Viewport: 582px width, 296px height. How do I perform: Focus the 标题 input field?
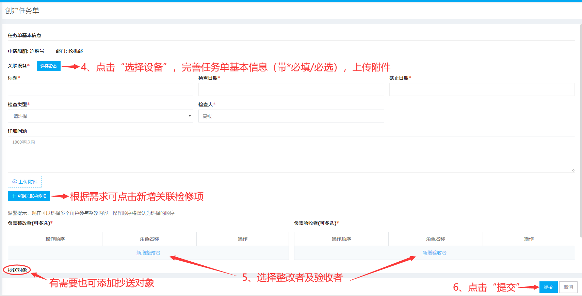click(100, 89)
